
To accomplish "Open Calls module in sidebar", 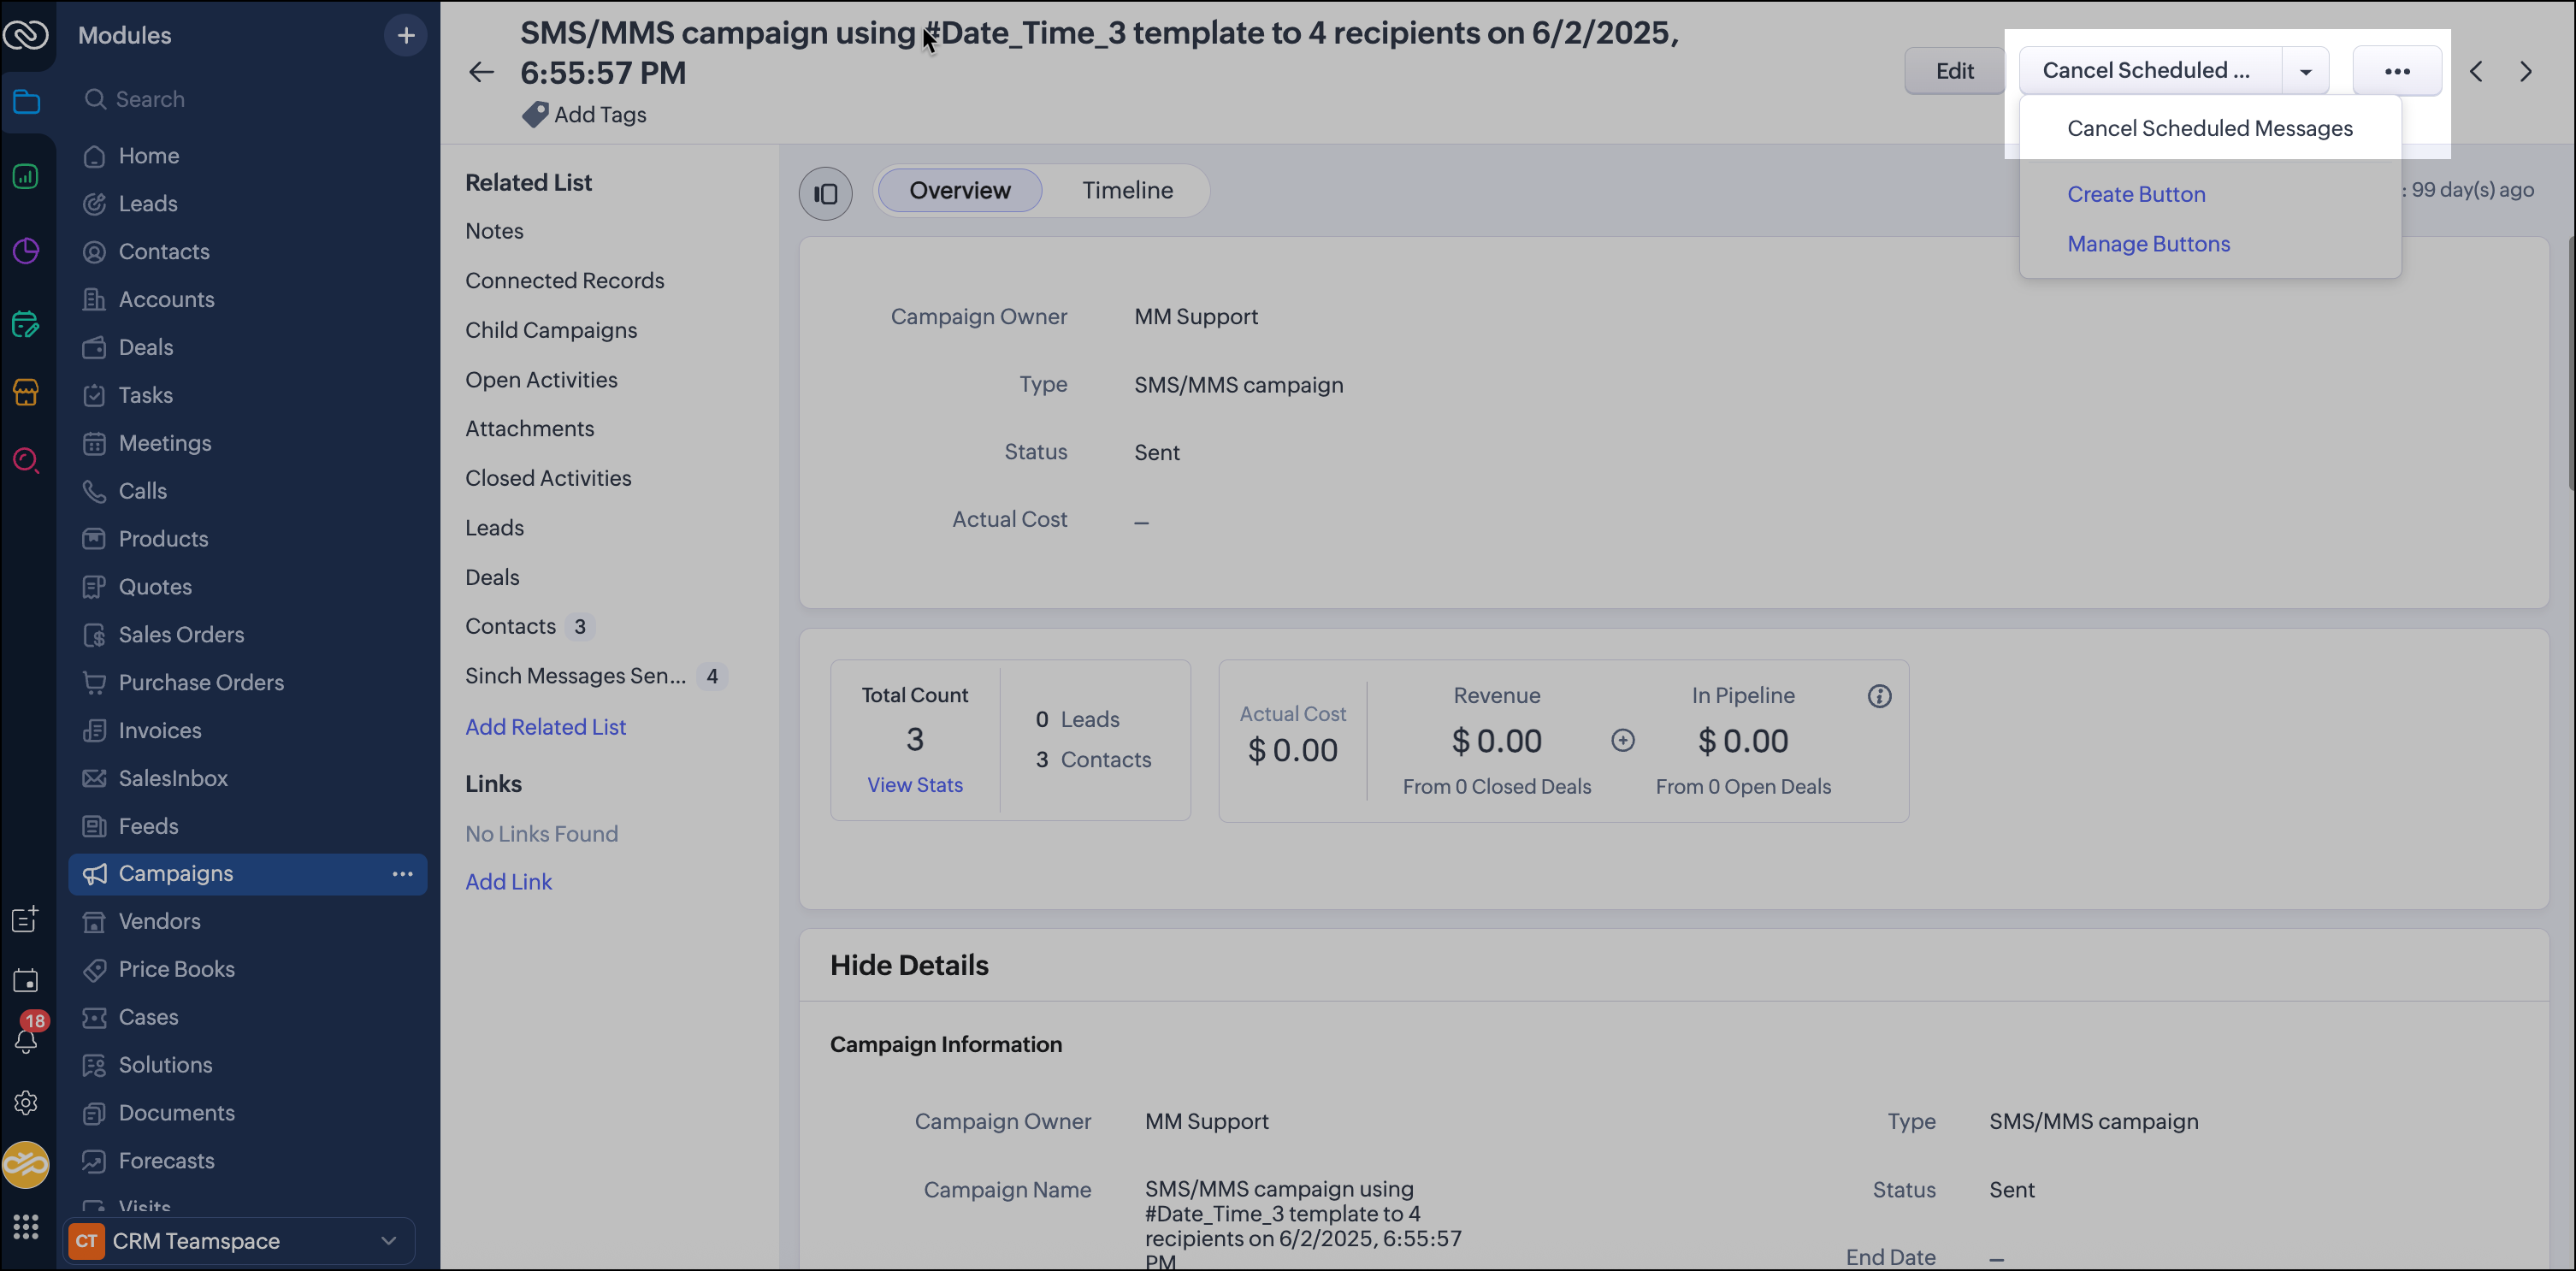I will point(143,492).
